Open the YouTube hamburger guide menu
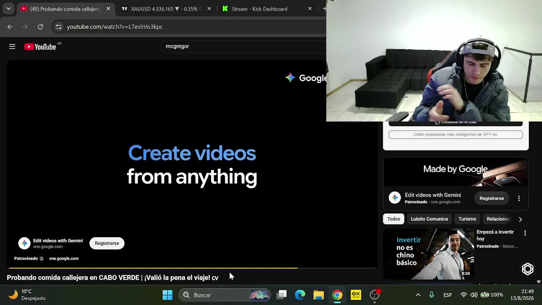This screenshot has height=305, width=542. pos(12,47)
